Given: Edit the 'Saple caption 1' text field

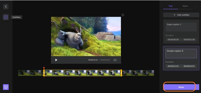Looking at the screenshot, I should (x=181, y=27).
